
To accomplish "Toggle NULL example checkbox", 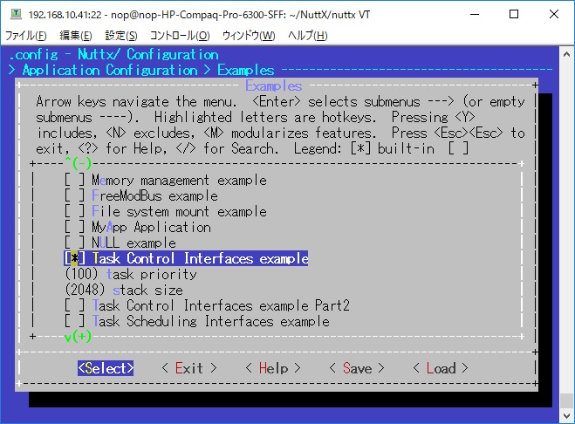I will click(74, 243).
